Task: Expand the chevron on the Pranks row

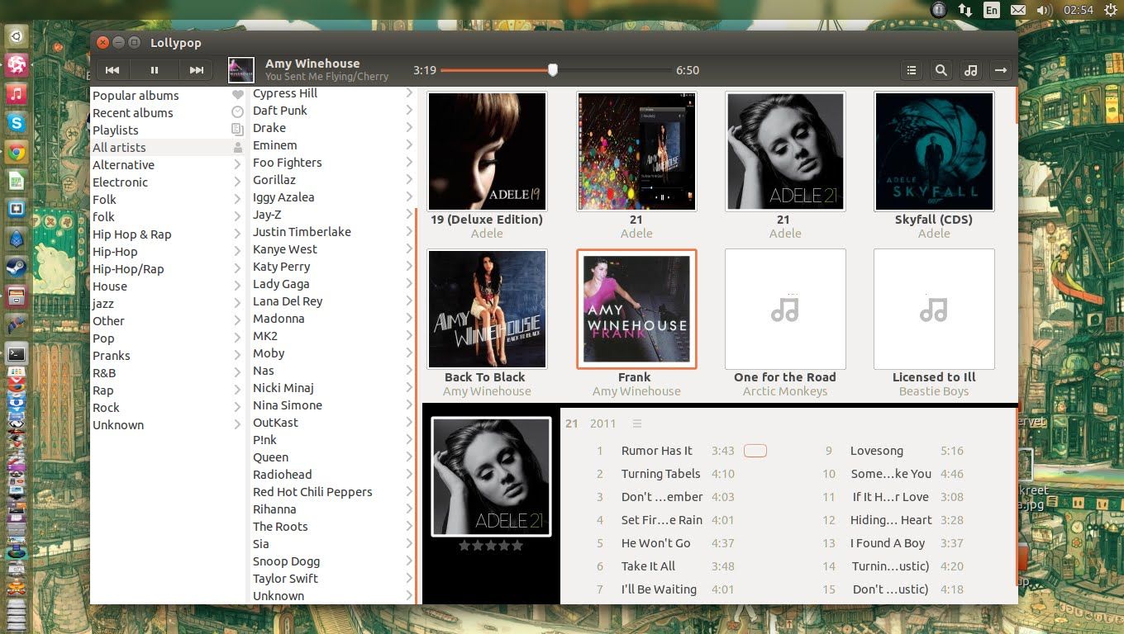Action: tap(238, 356)
